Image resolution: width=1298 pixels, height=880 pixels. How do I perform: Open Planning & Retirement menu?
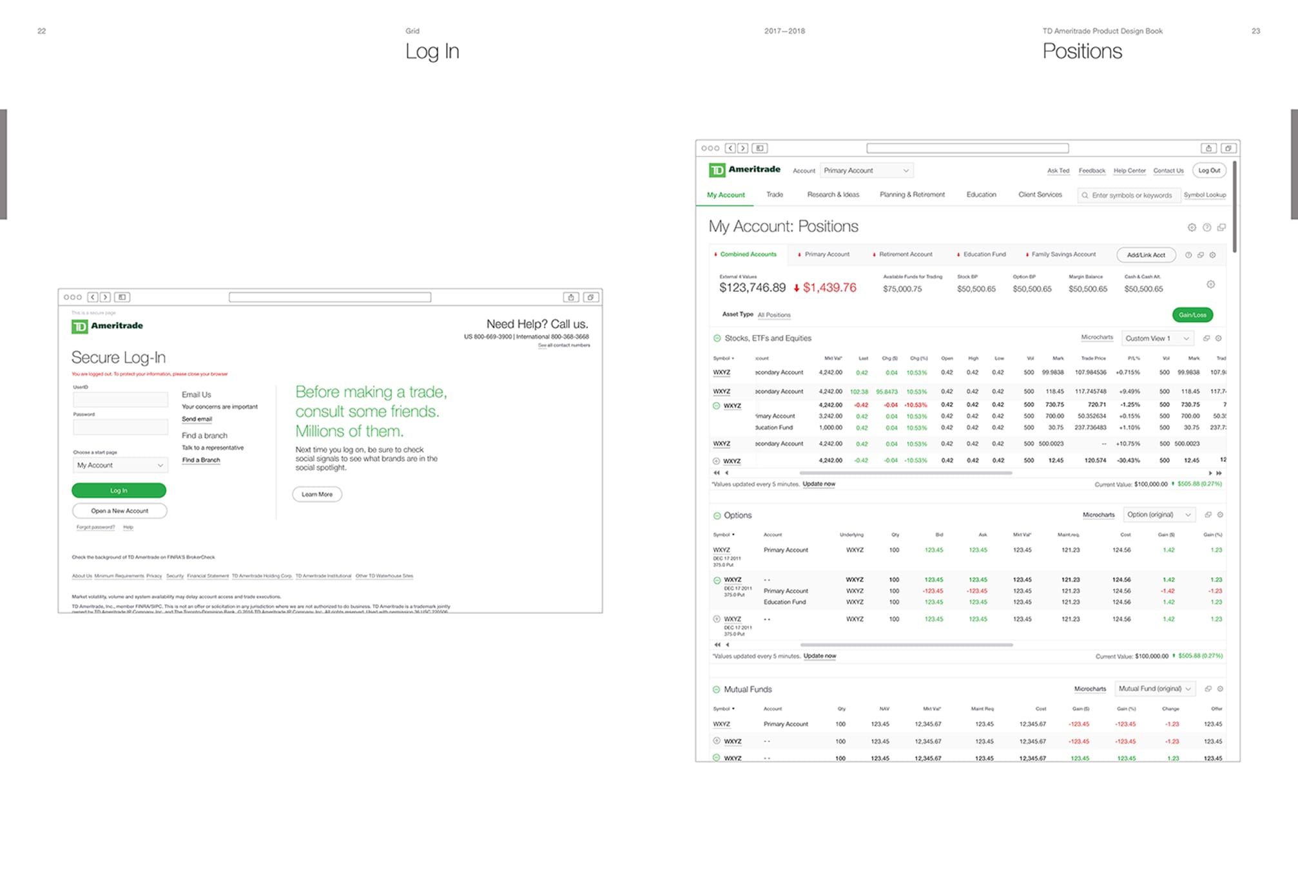point(912,195)
